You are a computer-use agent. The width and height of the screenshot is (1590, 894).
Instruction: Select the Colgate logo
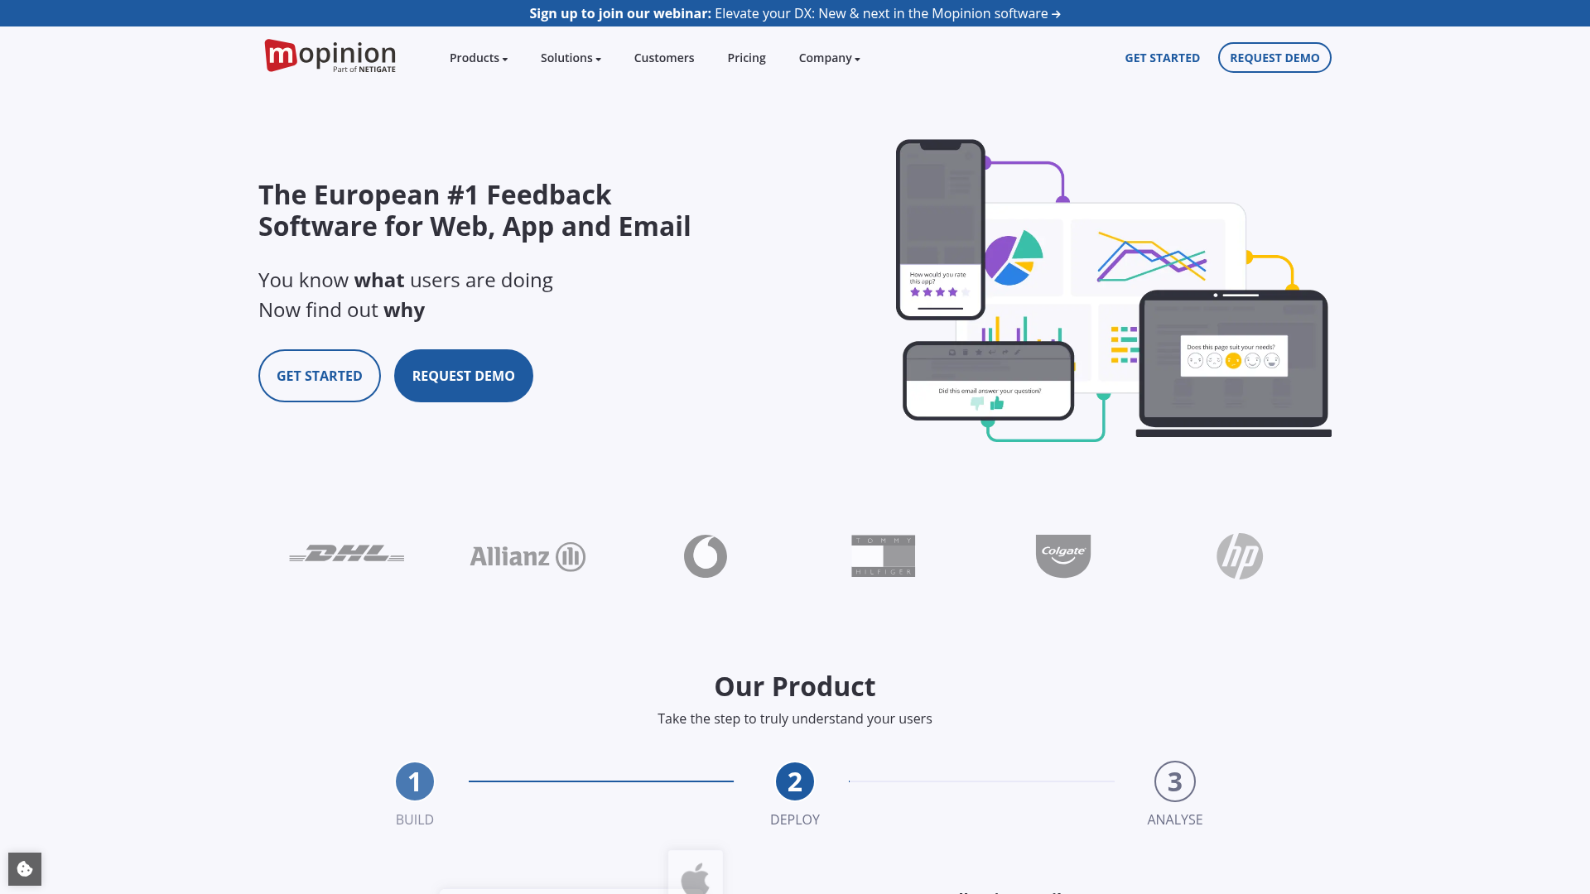click(x=1062, y=556)
